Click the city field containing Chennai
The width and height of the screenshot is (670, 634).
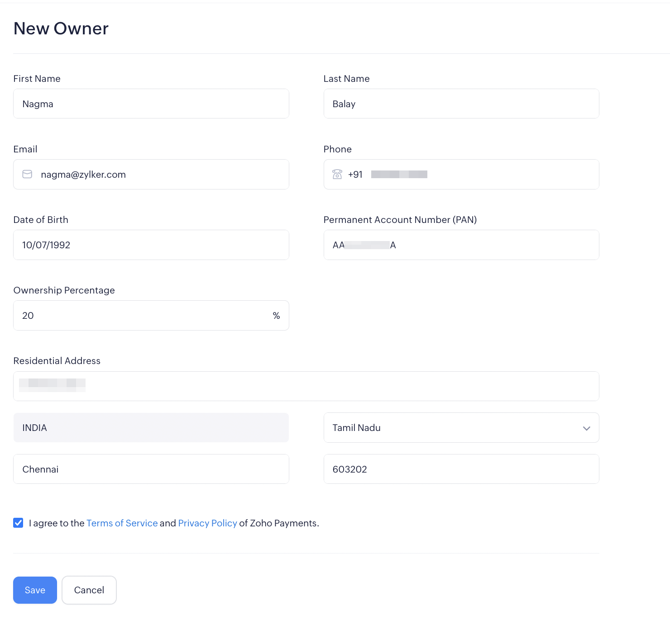tap(151, 469)
